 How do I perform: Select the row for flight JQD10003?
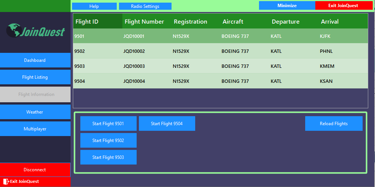click(220, 66)
